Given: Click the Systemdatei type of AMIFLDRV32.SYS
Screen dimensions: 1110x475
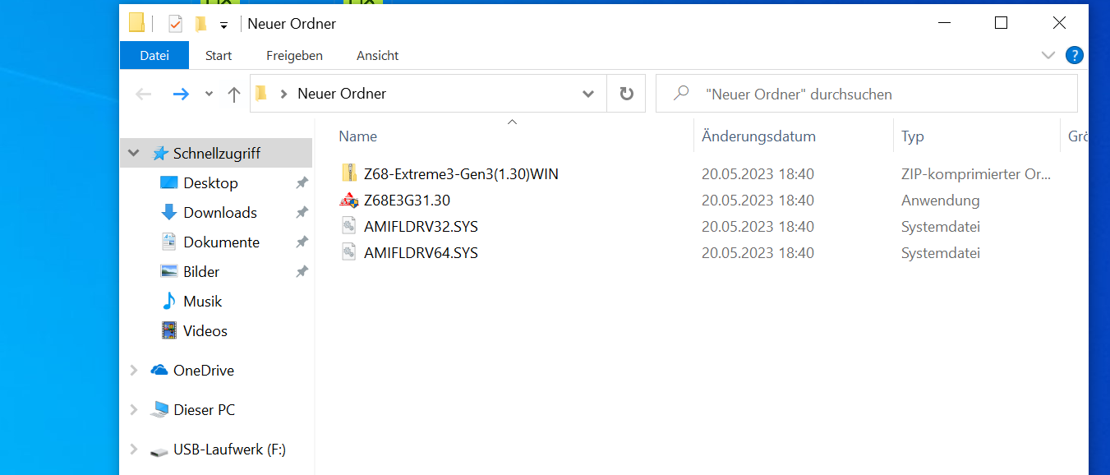Looking at the screenshot, I should click(940, 227).
